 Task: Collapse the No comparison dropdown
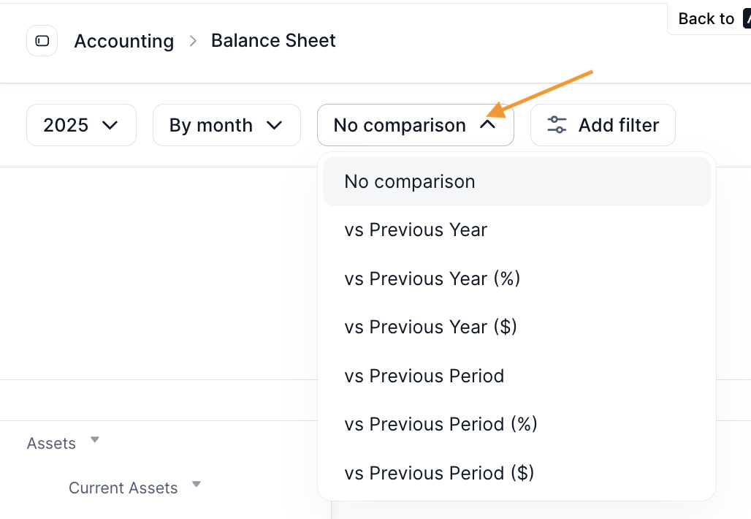coord(414,124)
